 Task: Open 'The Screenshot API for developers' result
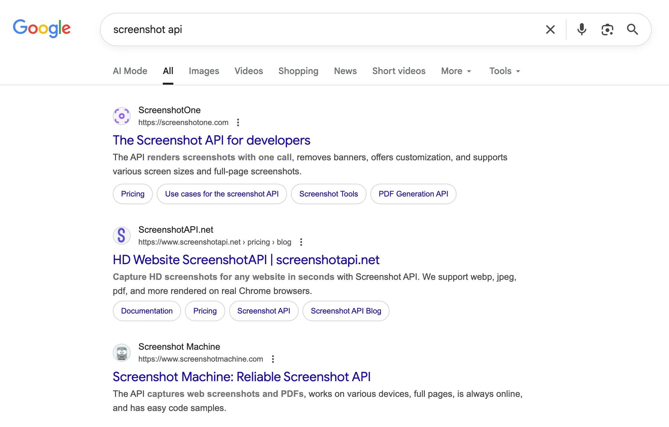point(211,140)
